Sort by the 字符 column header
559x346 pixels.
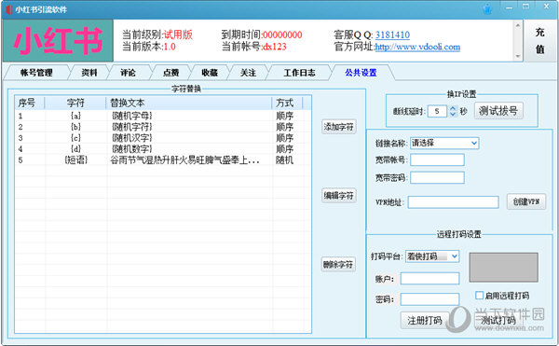pos(75,103)
